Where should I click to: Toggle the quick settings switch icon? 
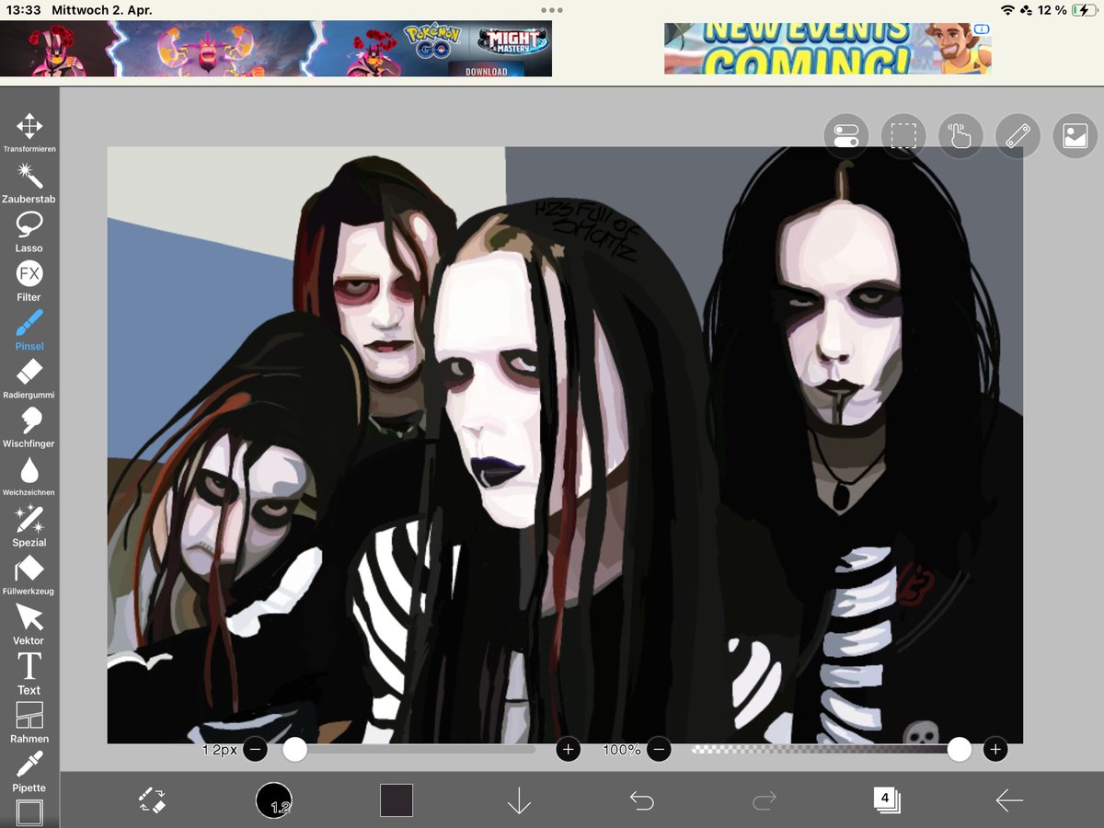(x=846, y=137)
